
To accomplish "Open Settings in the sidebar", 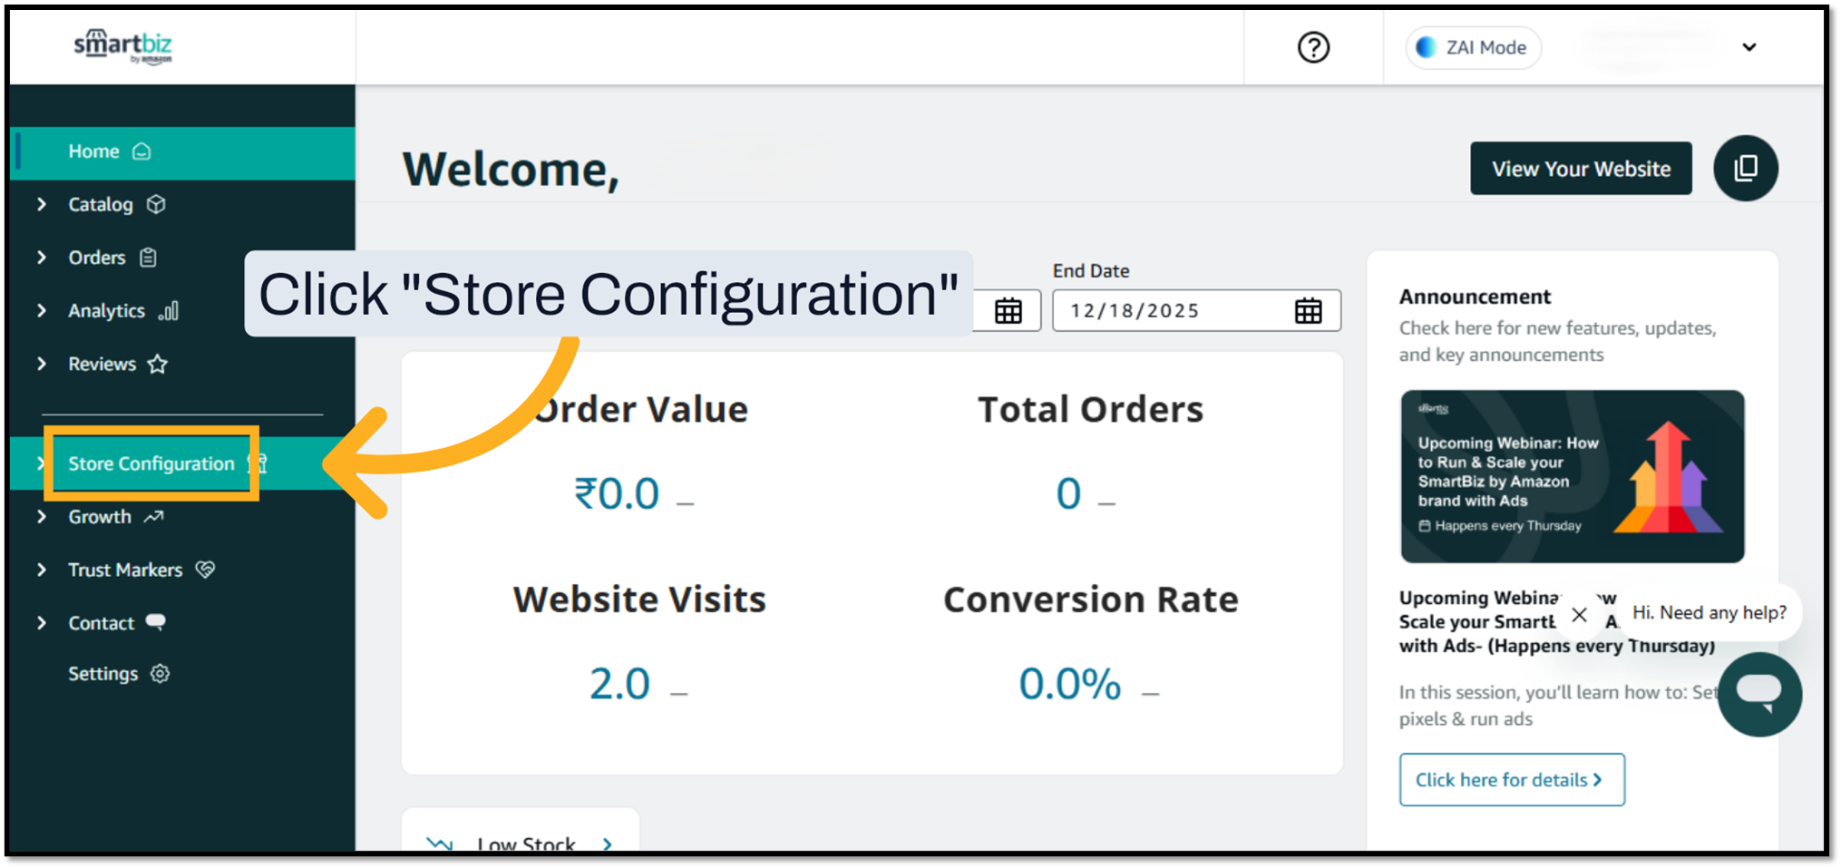I will pos(103,674).
